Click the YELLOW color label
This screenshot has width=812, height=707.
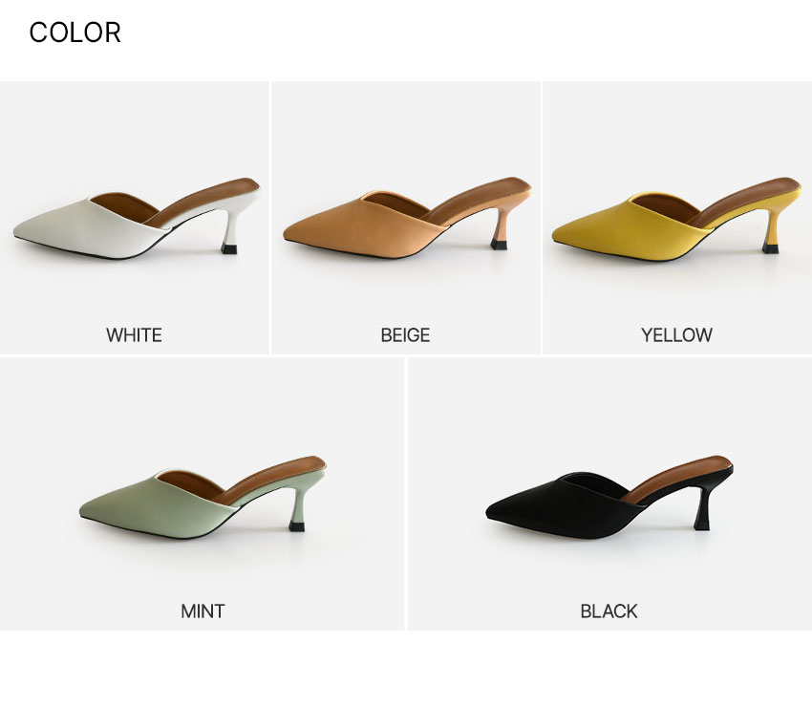click(x=676, y=335)
